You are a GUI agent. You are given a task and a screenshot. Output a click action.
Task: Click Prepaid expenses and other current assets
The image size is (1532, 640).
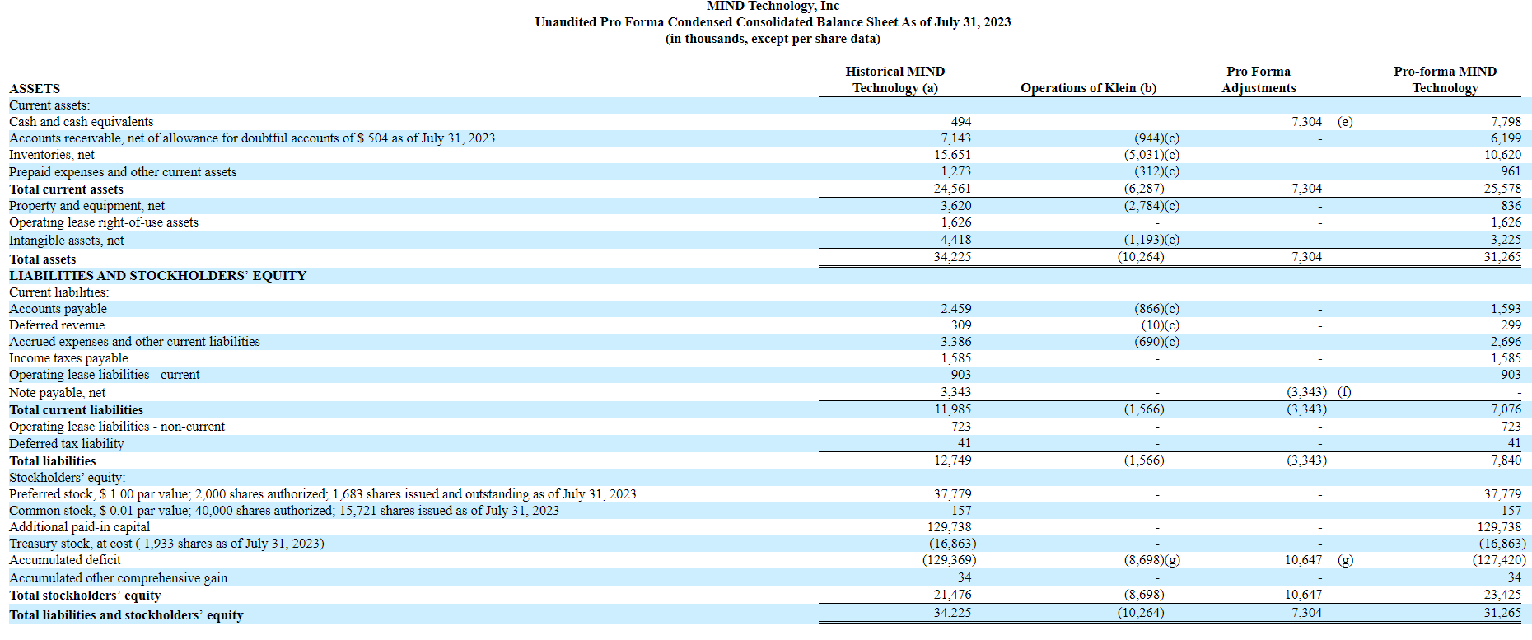pos(123,172)
